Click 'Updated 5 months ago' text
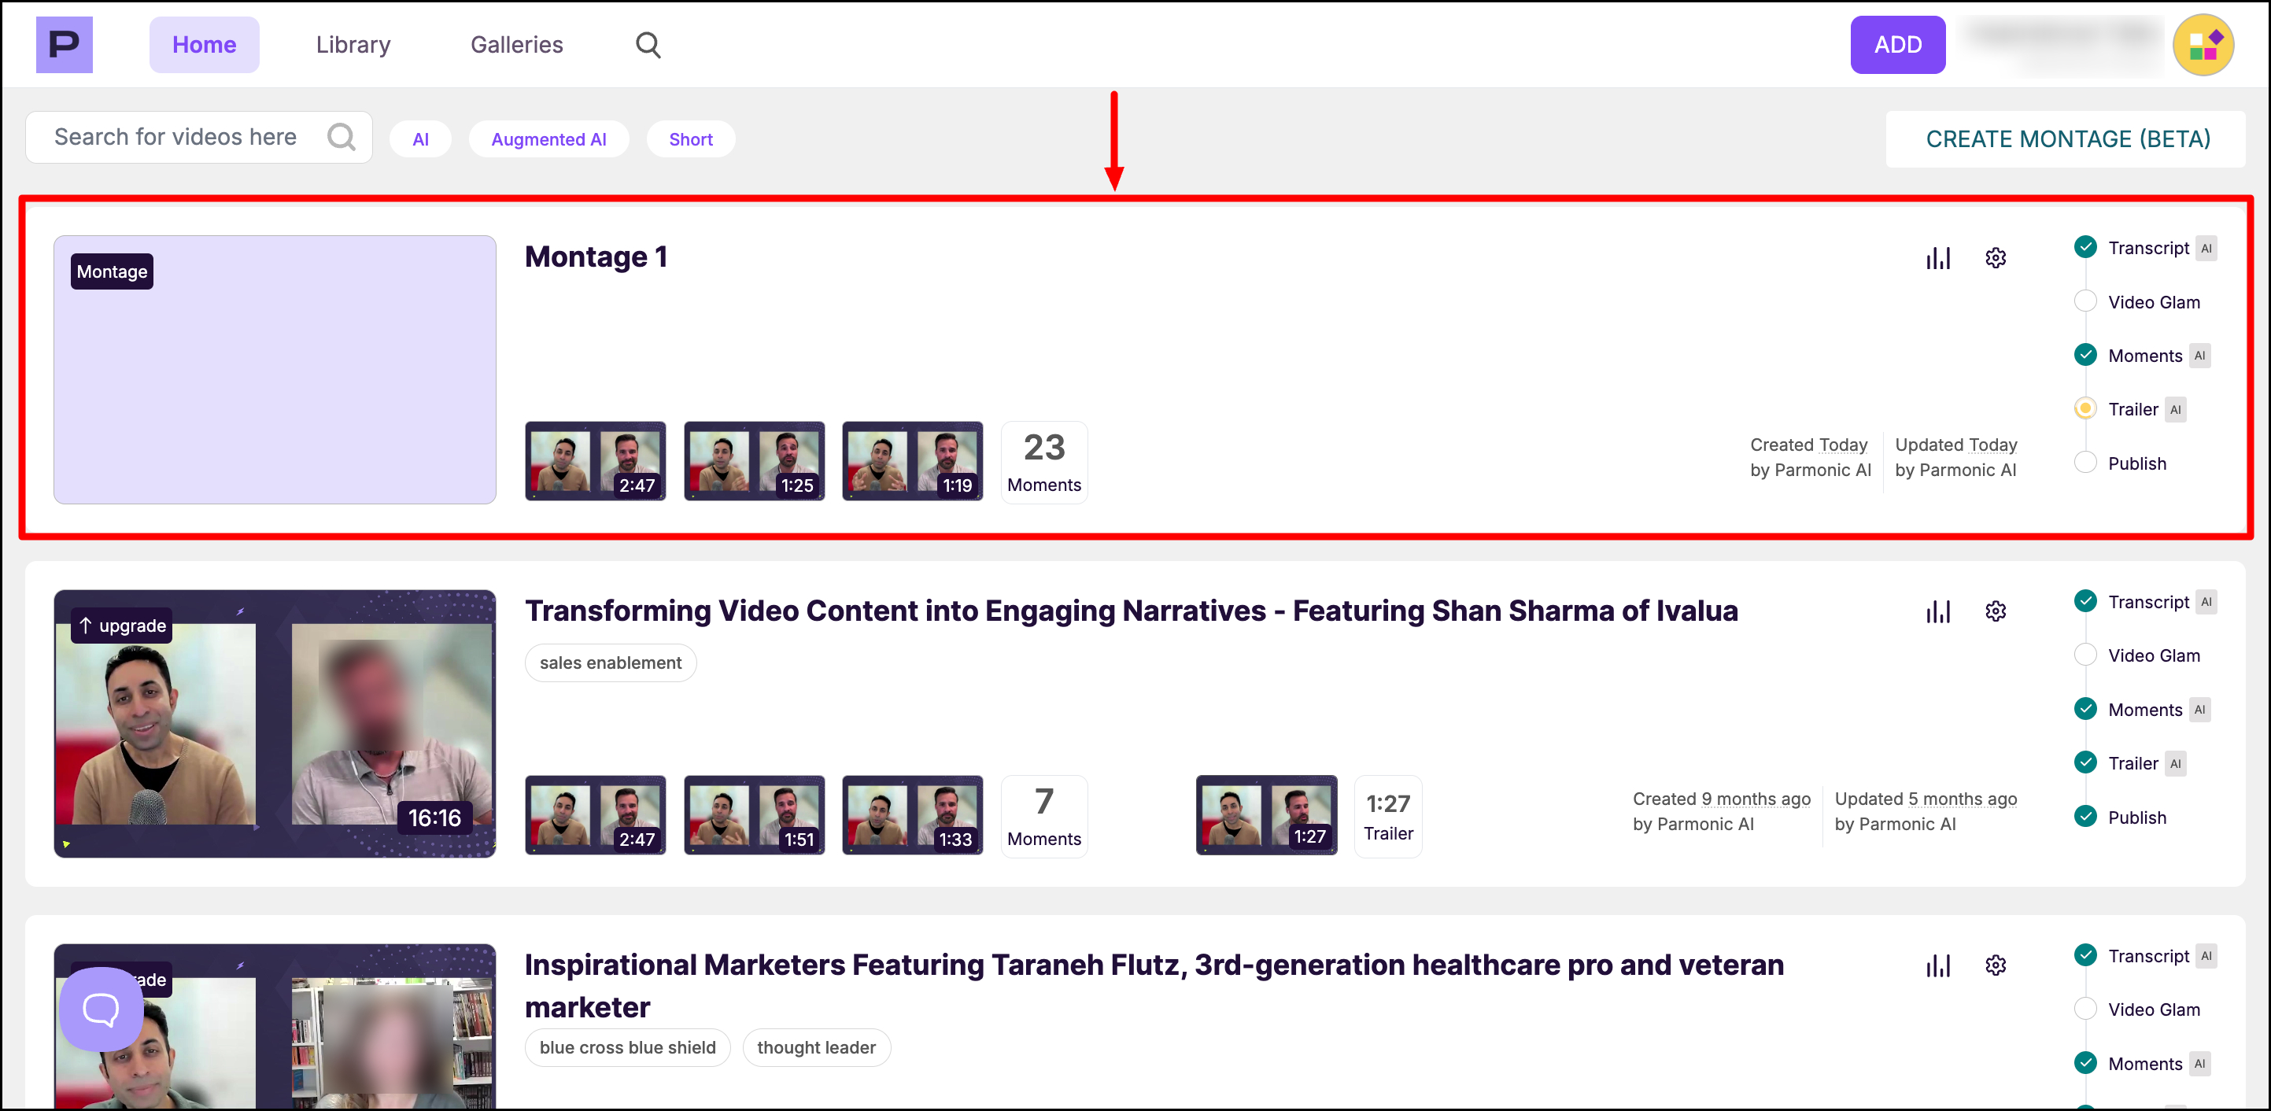Image resolution: width=2271 pixels, height=1111 pixels. [x=1926, y=799]
